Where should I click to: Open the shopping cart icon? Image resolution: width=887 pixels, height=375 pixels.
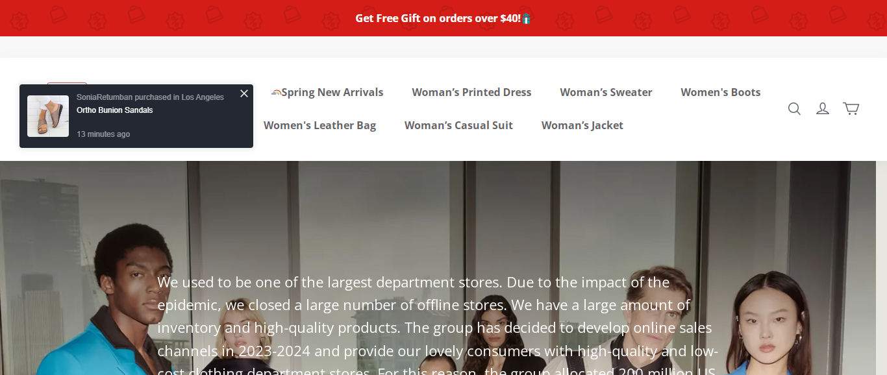[851, 108]
